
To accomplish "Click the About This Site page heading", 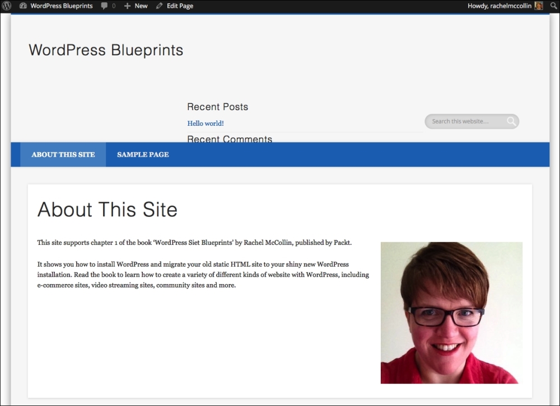I will 108,209.
